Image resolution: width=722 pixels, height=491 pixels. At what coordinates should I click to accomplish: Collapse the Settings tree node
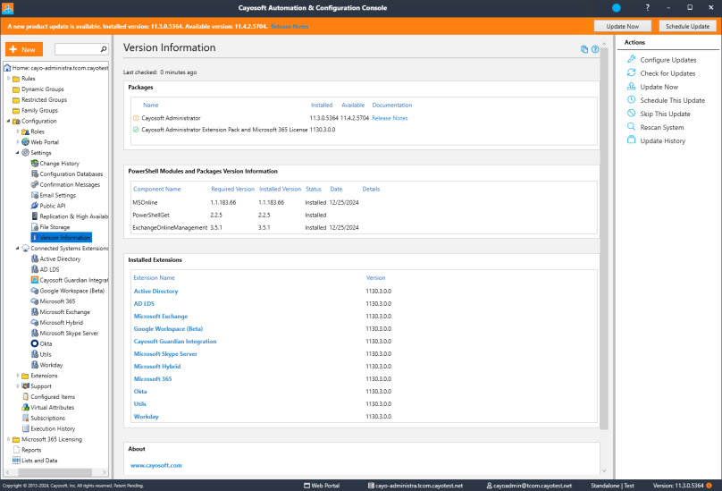(18, 153)
